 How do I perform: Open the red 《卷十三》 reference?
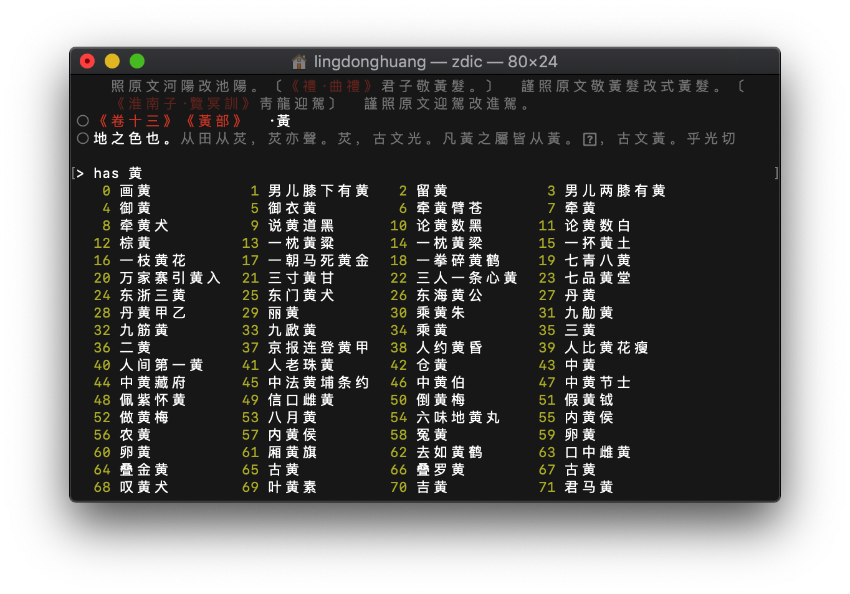pos(135,121)
